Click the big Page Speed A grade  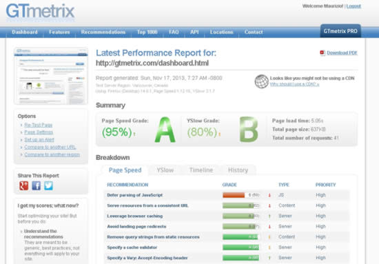[165, 130]
